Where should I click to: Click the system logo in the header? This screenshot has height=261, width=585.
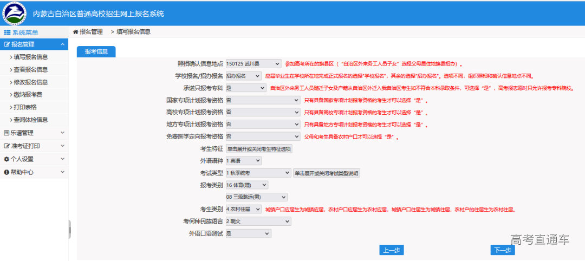point(15,13)
